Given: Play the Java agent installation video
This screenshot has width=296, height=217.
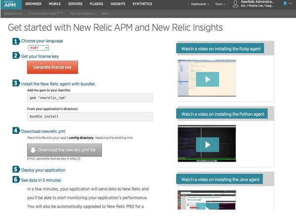Looking at the screenshot, I should point(208,206).
